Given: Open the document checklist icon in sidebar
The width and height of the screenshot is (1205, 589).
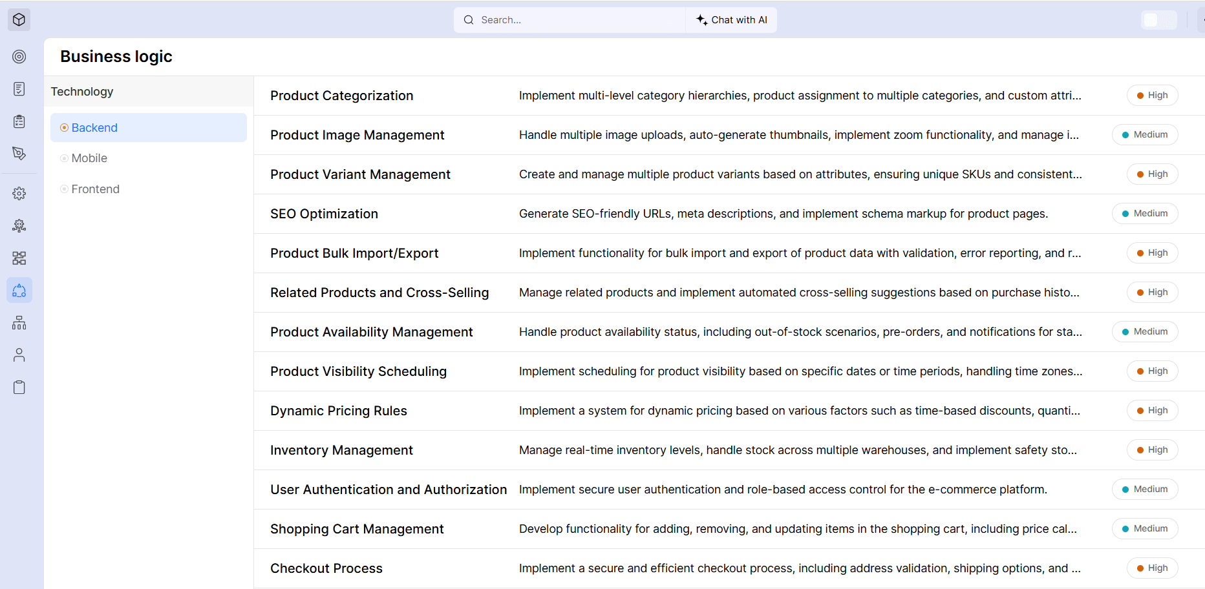Looking at the screenshot, I should (19, 89).
